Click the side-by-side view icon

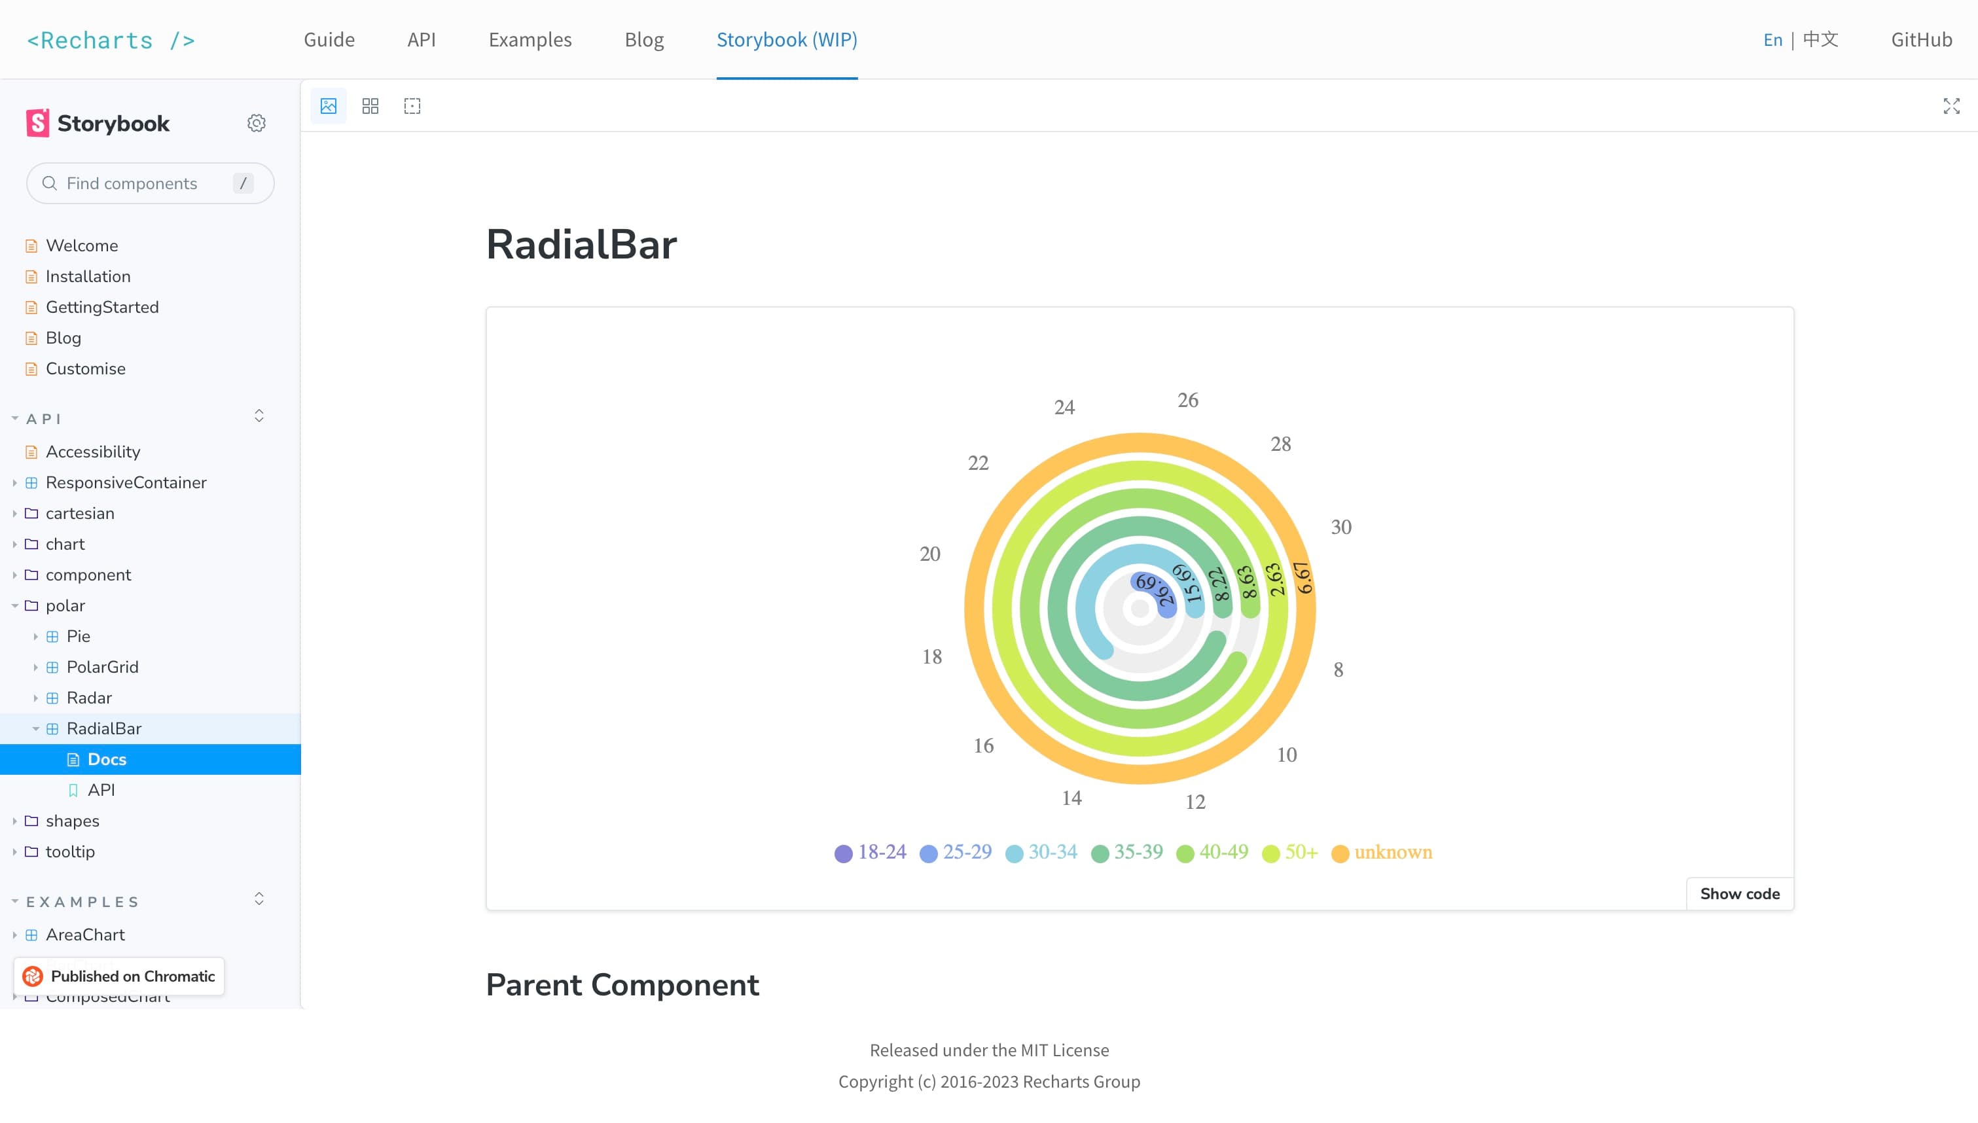(371, 106)
